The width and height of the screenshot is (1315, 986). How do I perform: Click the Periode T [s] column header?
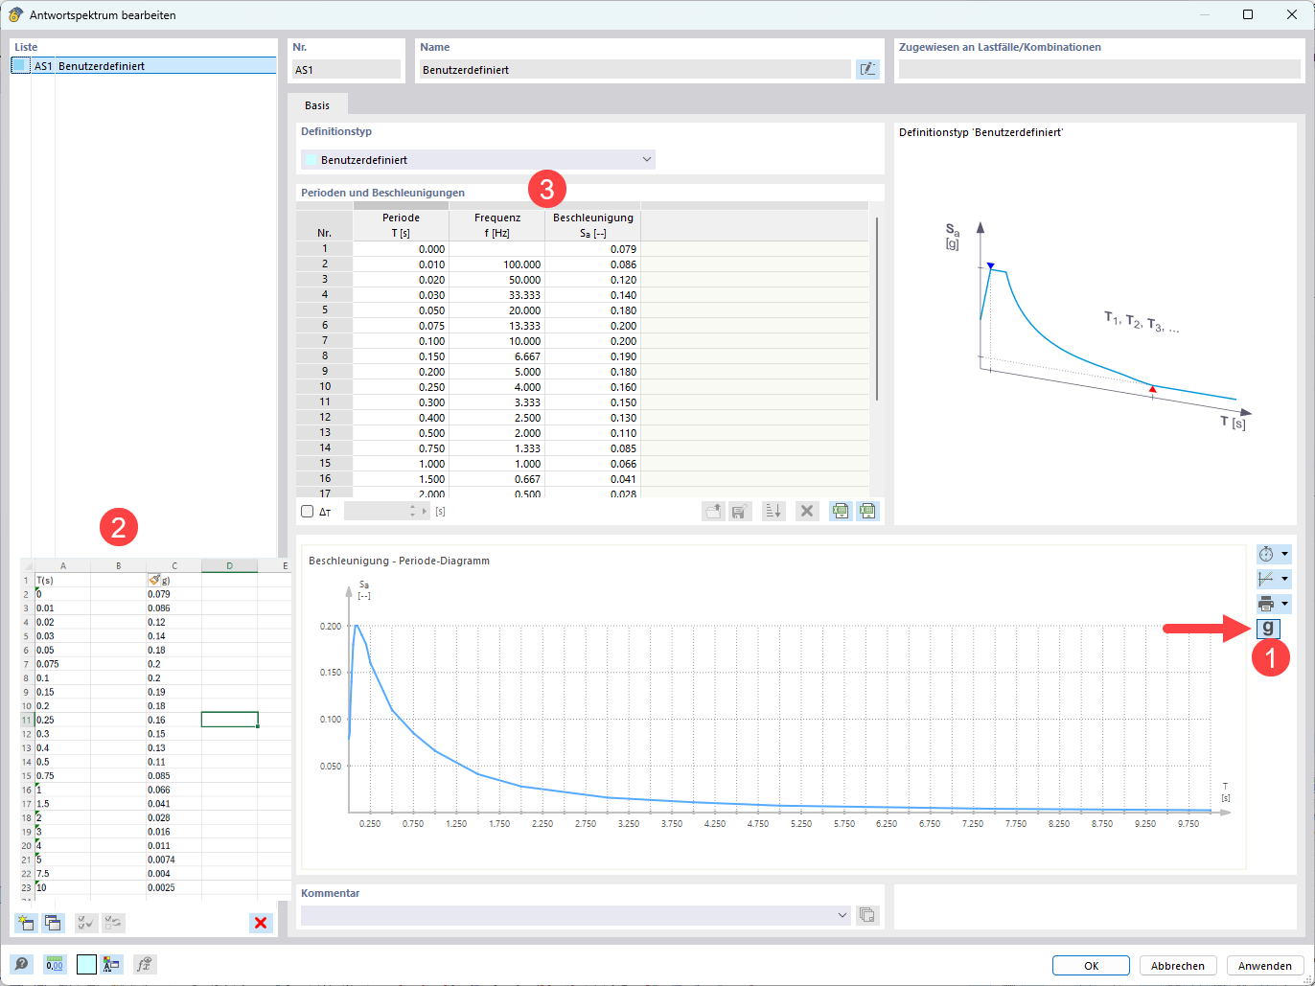(x=401, y=225)
